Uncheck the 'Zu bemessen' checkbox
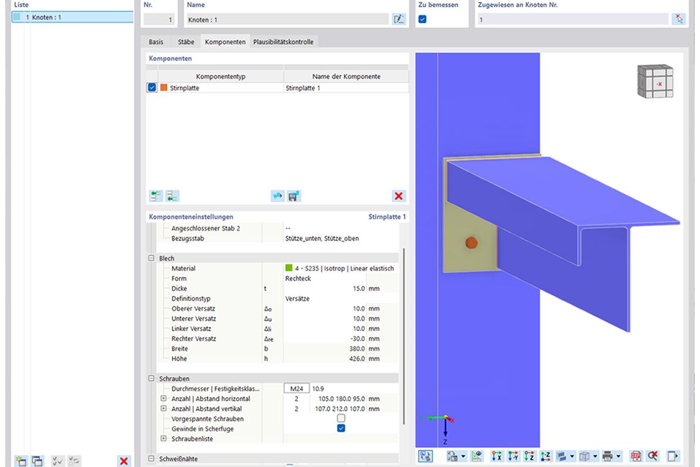The height and width of the screenshot is (467, 700). tap(422, 19)
